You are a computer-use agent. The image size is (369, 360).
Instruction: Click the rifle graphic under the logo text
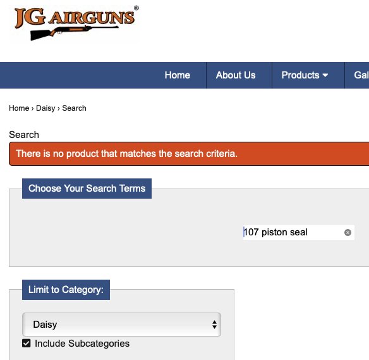(74, 33)
